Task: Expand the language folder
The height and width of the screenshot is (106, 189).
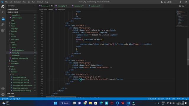Action: pyautogui.click(x=14, y=29)
